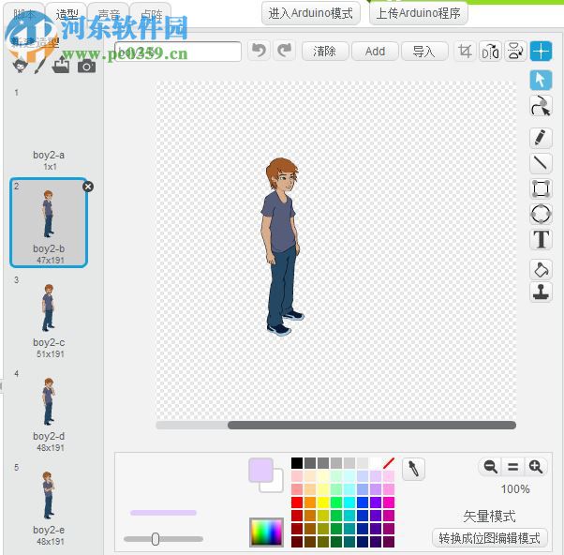Viewport: 564px width, 555px height.
Task: Click 转换成位图编辑模式 button
Action: coord(490,538)
